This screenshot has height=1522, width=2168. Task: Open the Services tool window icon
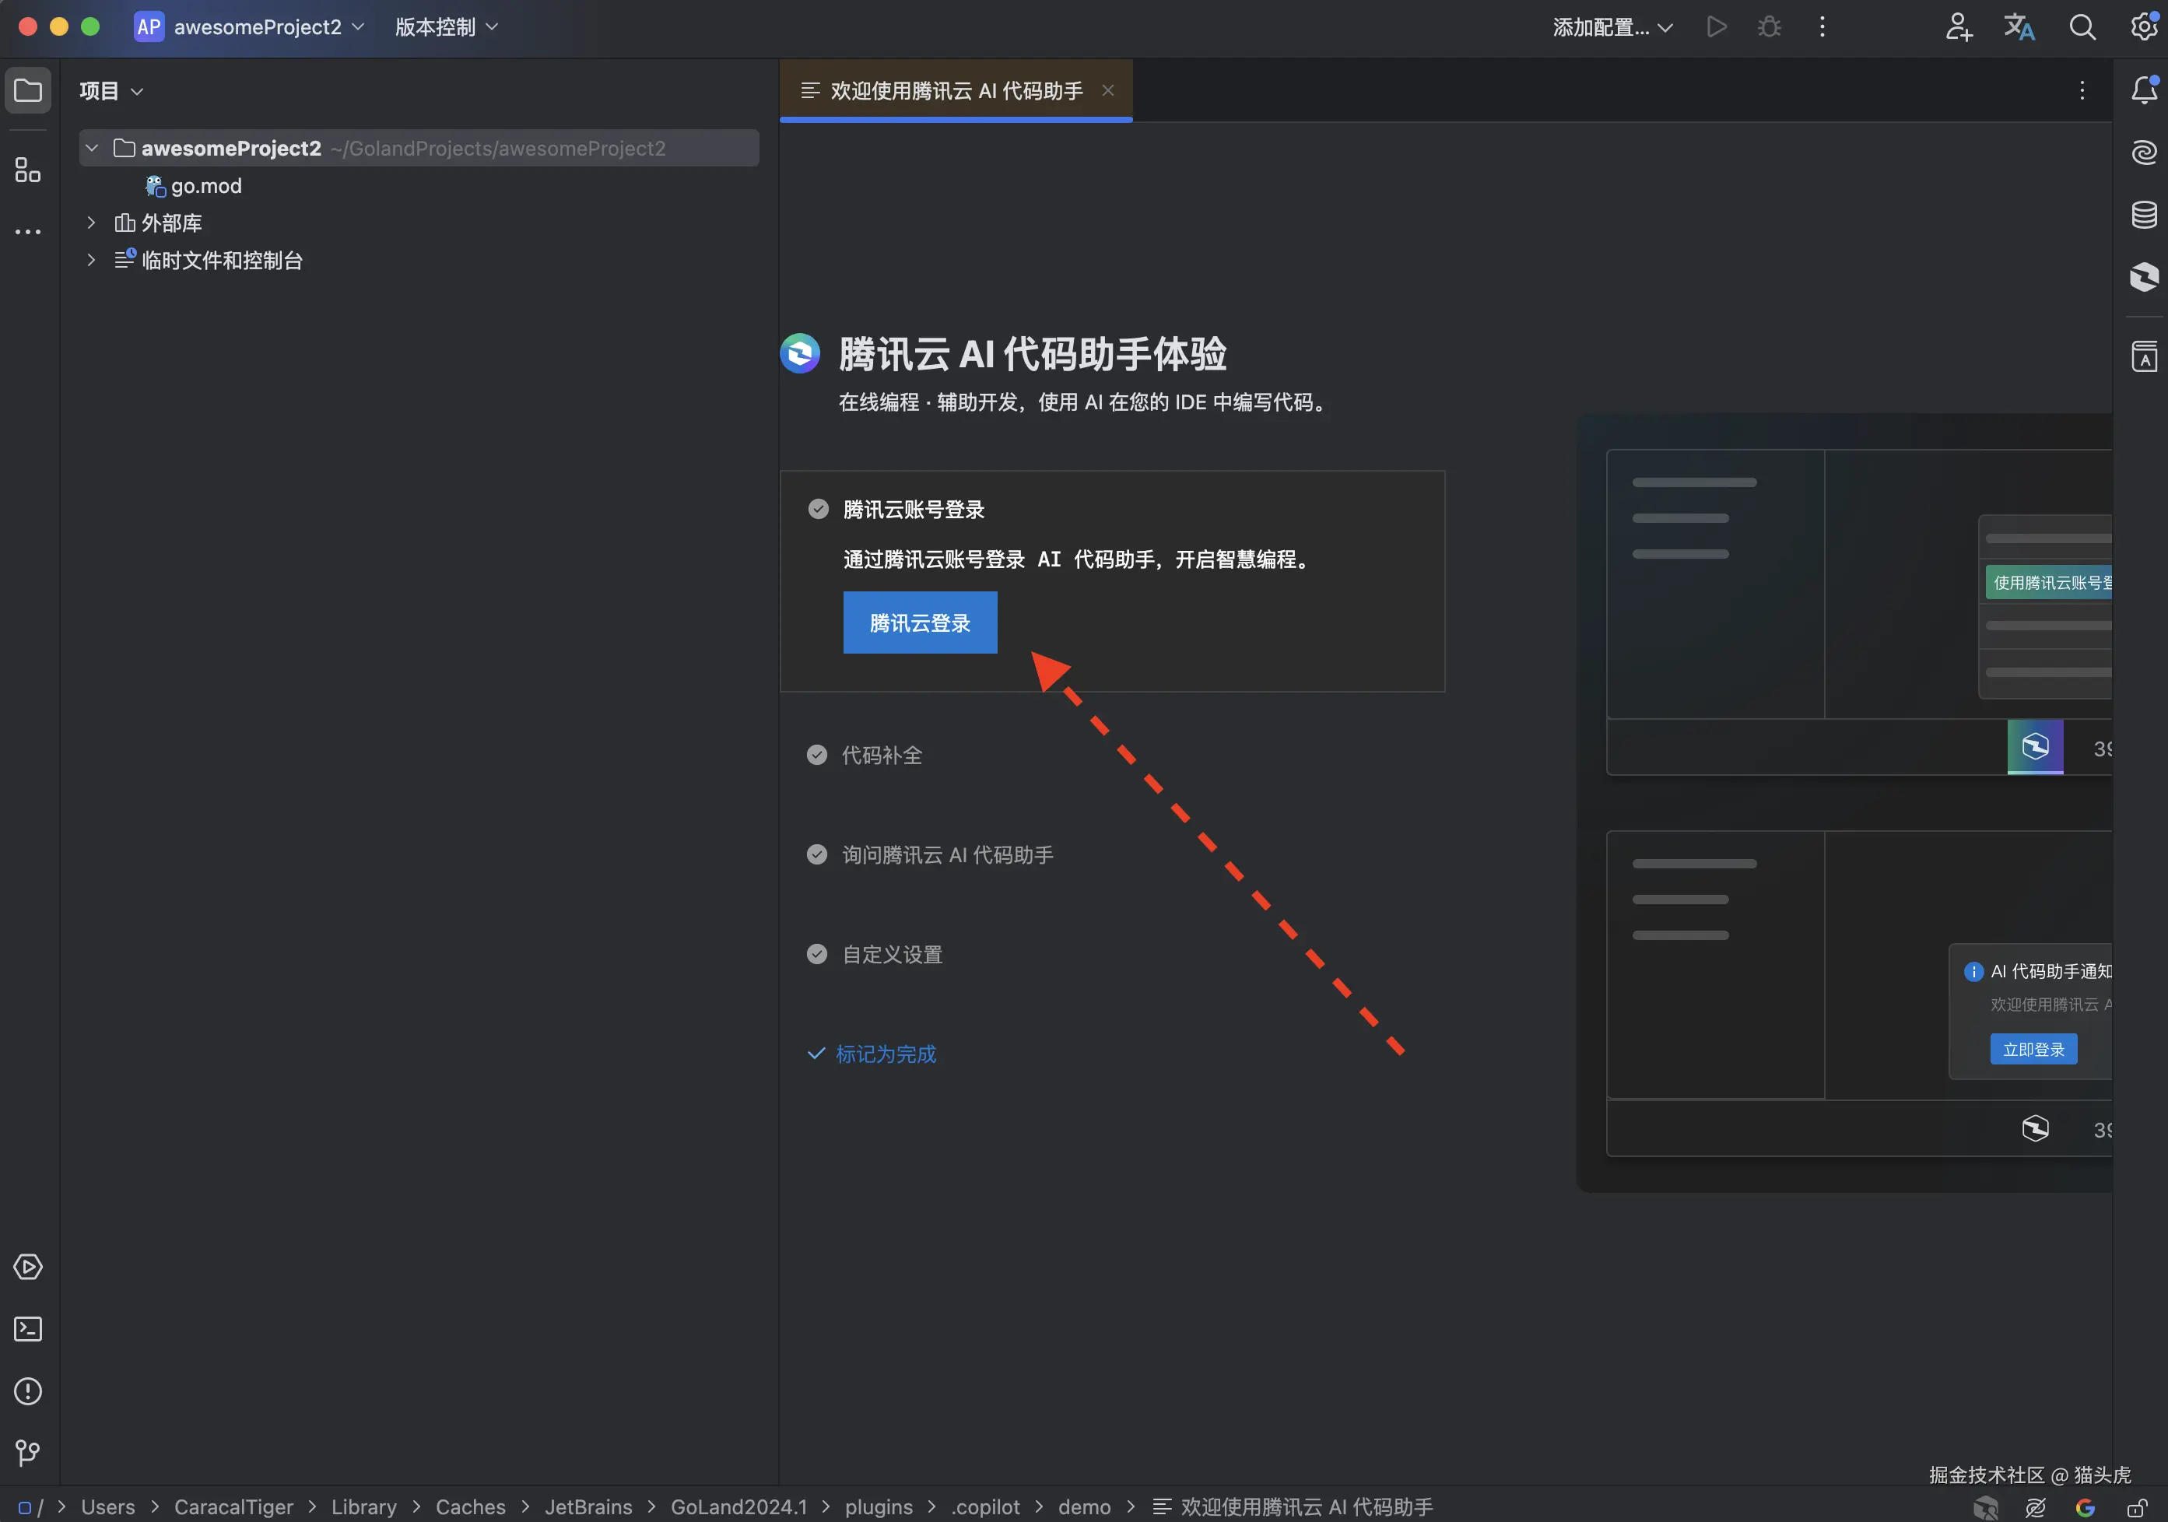(x=28, y=1267)
